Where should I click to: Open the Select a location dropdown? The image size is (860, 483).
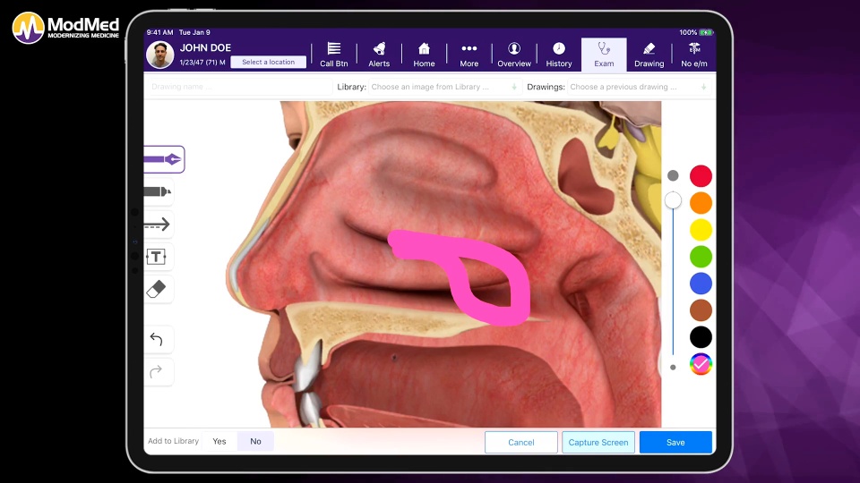268,62
